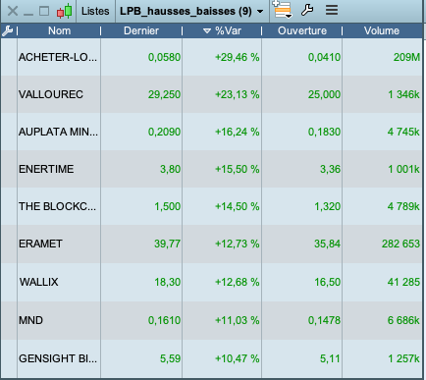Click the candlestick chart icon
426x380 pixels.
coord(64,11)
